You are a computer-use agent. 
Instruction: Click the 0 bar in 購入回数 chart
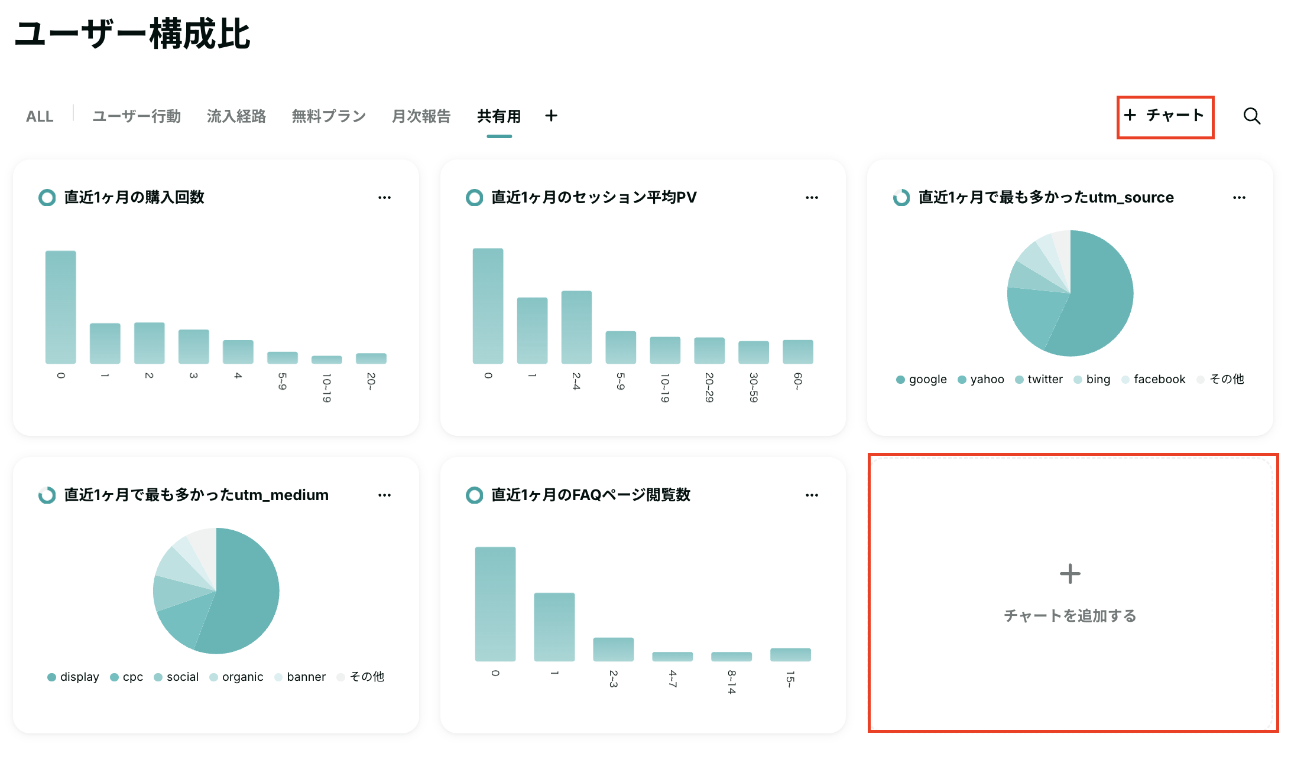60,307
